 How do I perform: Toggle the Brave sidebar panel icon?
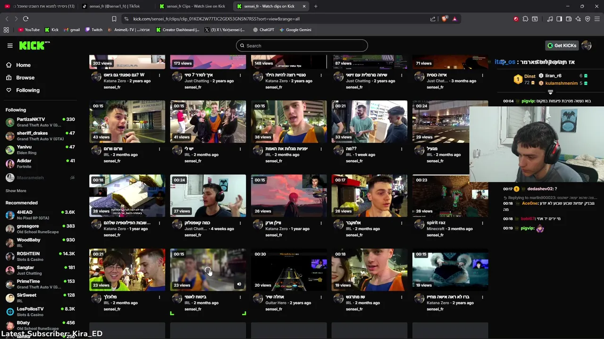(559, 19)
